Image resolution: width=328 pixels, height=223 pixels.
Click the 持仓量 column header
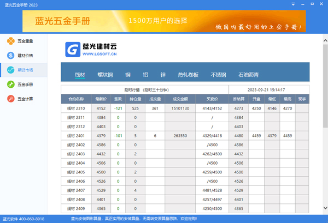coord(136,99)
